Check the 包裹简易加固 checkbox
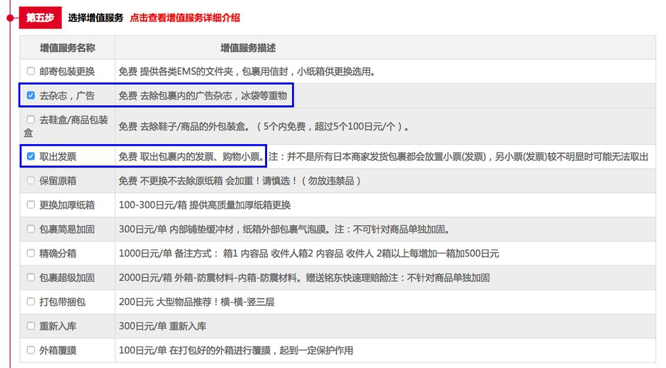 point(31,229)
